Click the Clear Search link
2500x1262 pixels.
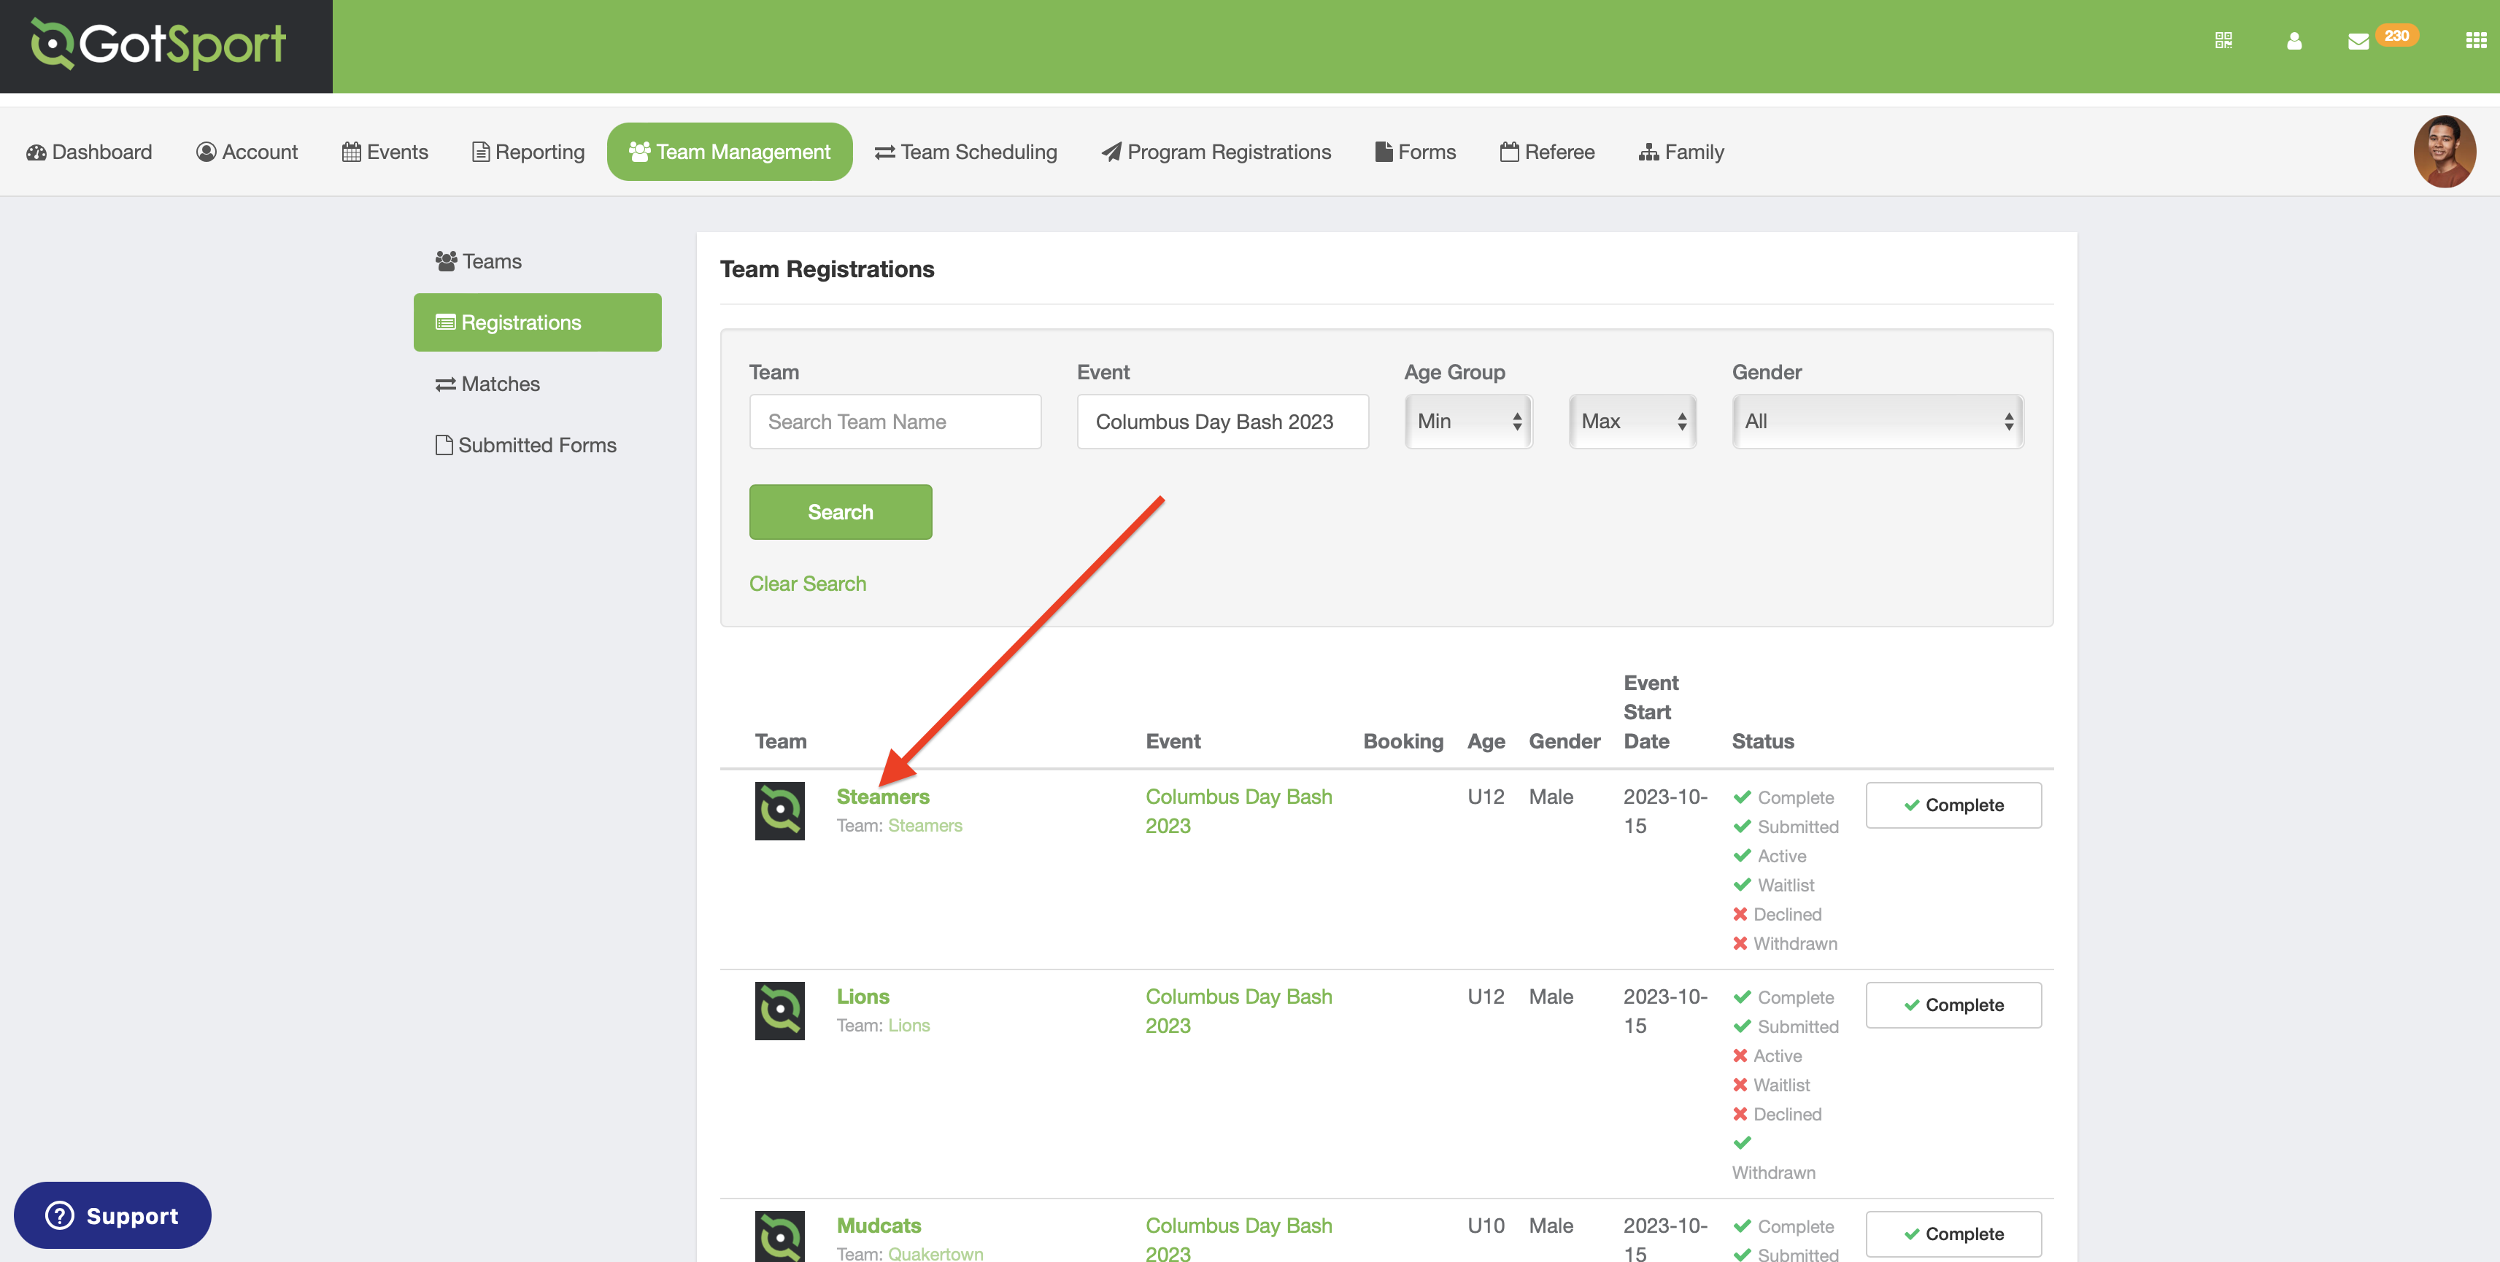808,584
